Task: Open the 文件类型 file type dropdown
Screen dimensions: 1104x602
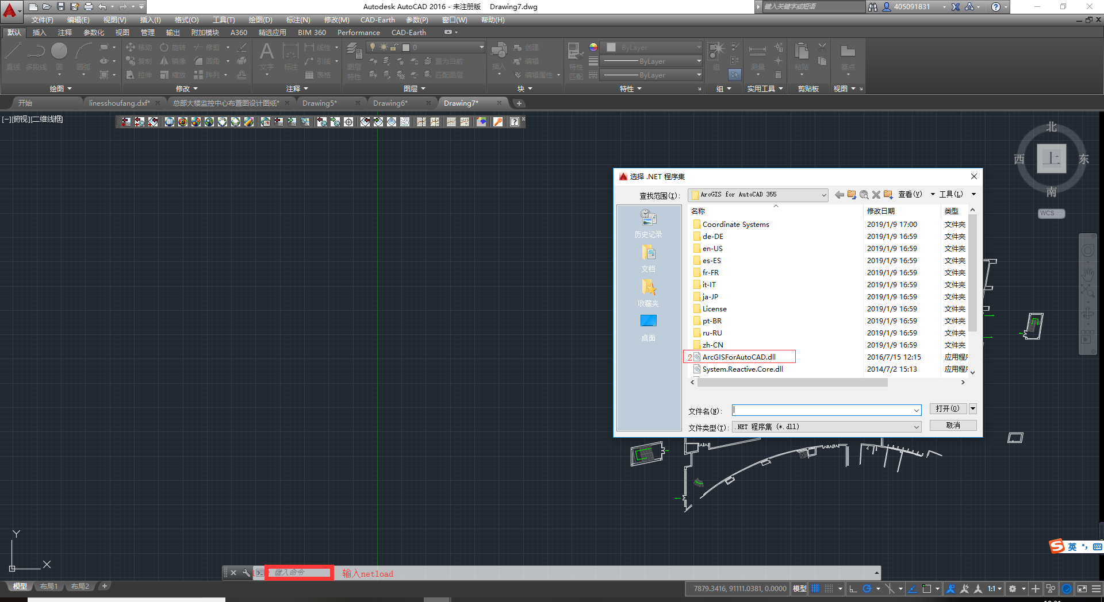Action: click(x=826, y=427)
